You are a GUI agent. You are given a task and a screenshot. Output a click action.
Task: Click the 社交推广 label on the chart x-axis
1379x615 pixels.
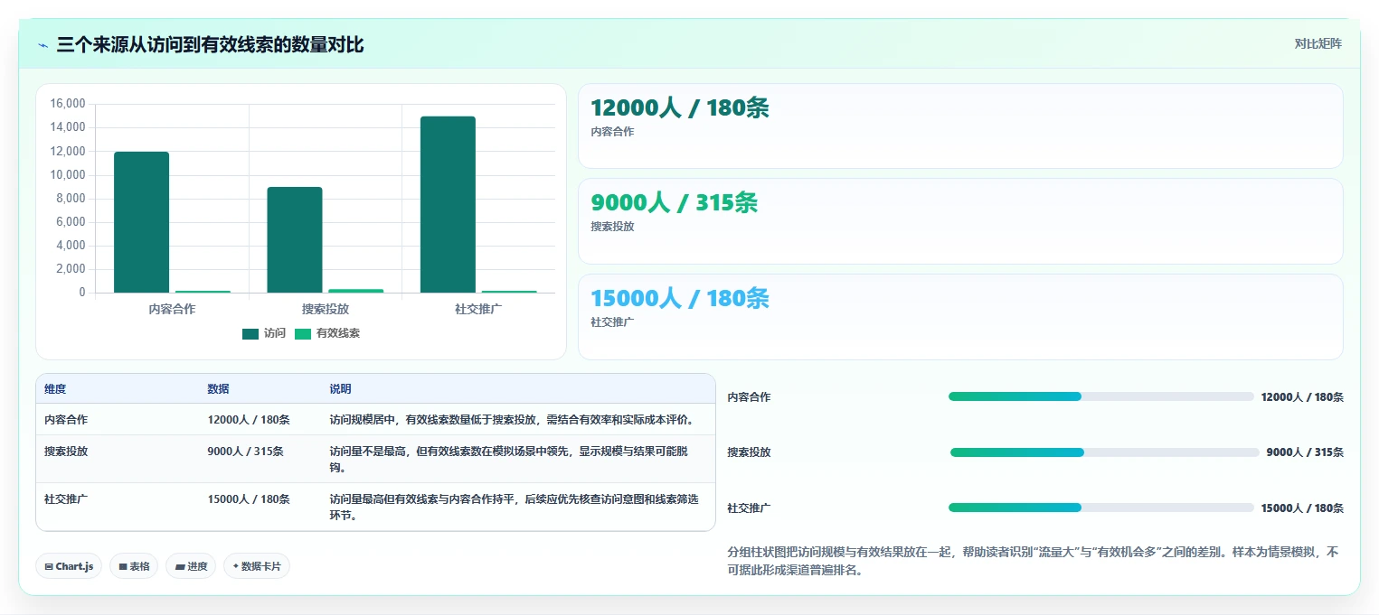click(x=478, y=309)
